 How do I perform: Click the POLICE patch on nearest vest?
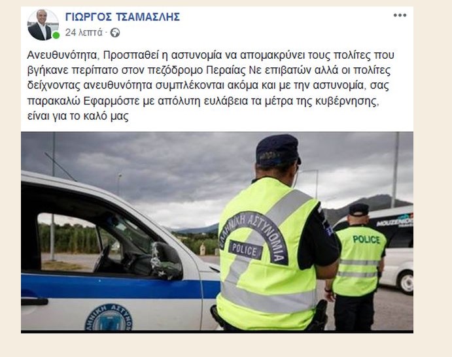pyautogui.click(x=245, y=250)
